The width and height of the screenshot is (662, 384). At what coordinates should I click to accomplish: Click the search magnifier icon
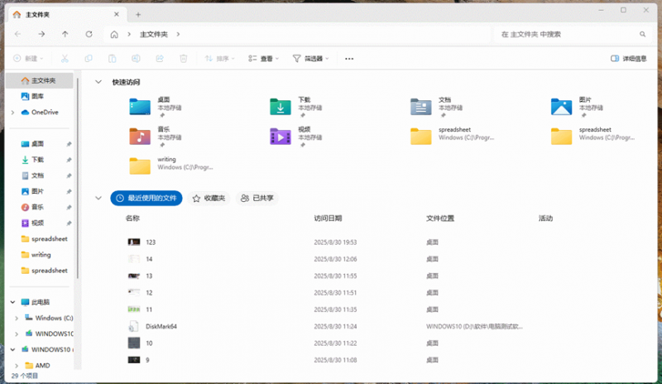pyautogui.click(x=642, y=34)
